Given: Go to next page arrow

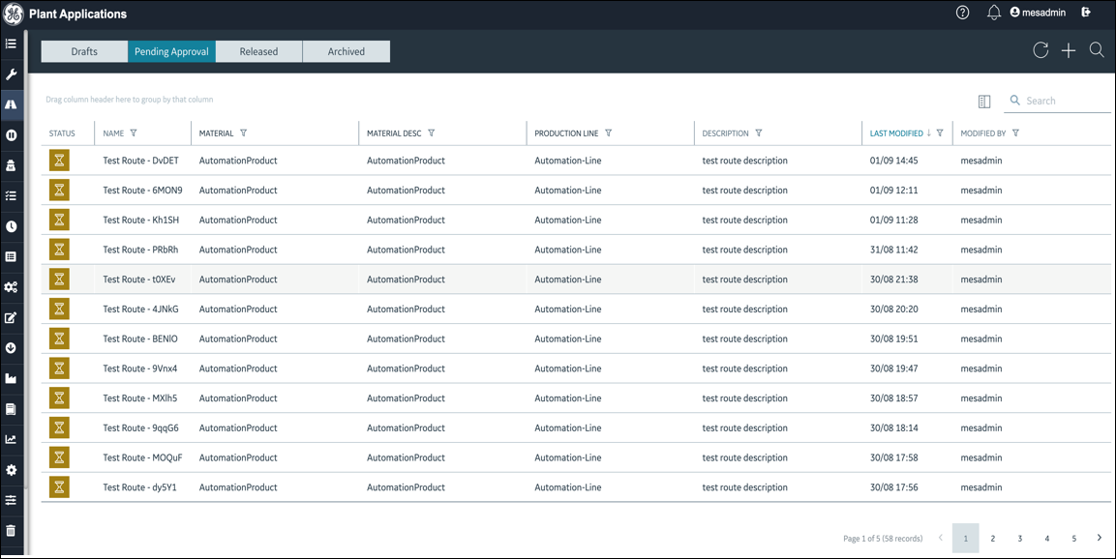Looking at the screenshot, I should click(1100, 538).
